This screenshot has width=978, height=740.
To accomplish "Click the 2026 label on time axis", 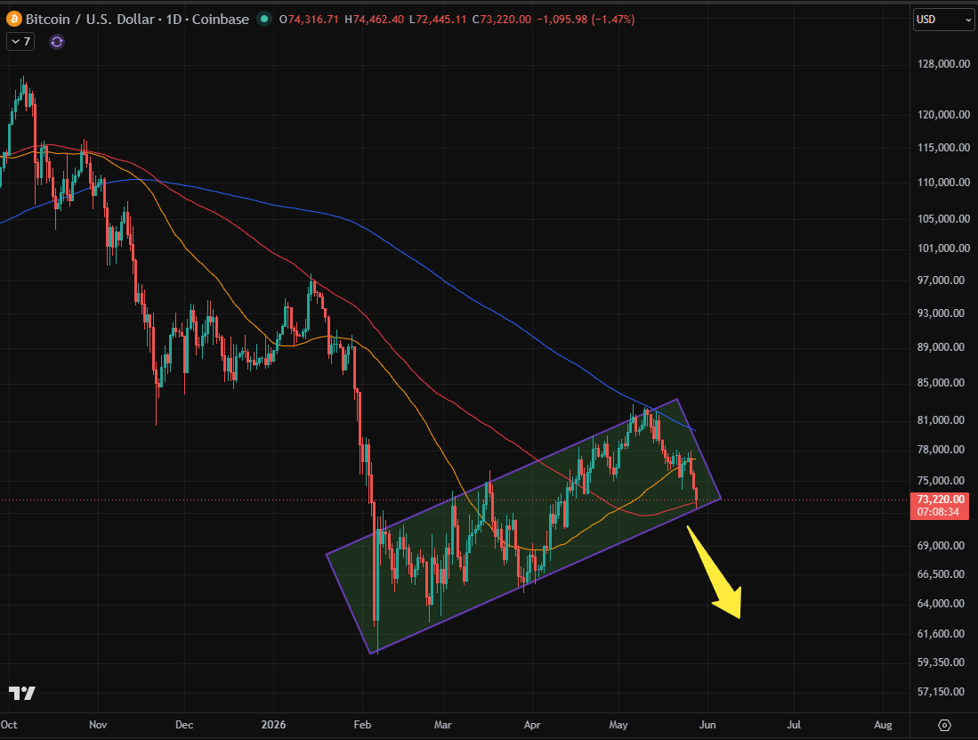I will pos(273,724).
